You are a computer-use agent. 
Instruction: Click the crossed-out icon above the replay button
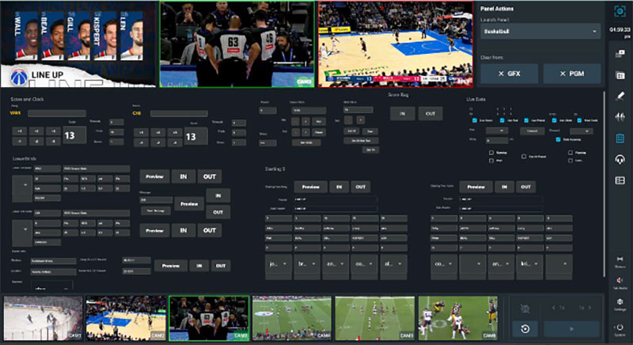(x=525, y=309)
